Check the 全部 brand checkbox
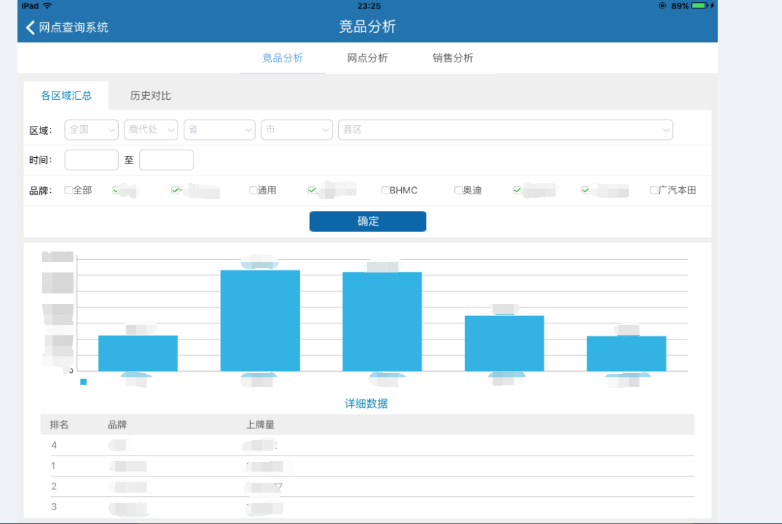 tap(68, 190)
